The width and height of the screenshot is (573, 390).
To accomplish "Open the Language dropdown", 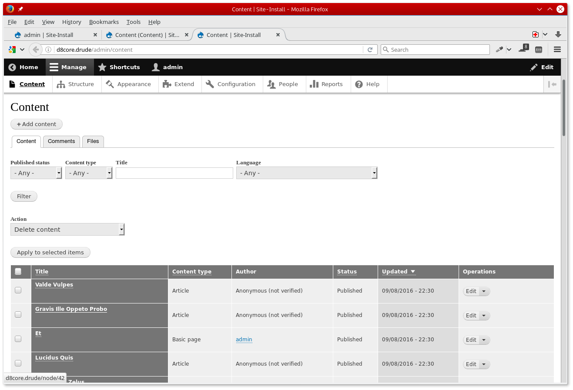I will pyautogui.click(x=307, y=173).
